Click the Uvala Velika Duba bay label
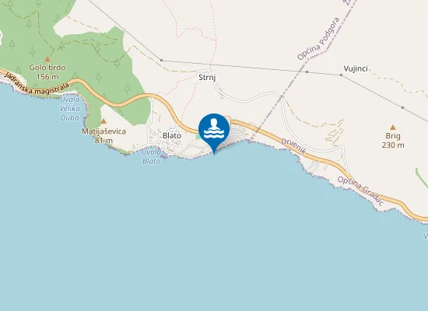Viewport: 428px width, 311px height. click(70, 109)
